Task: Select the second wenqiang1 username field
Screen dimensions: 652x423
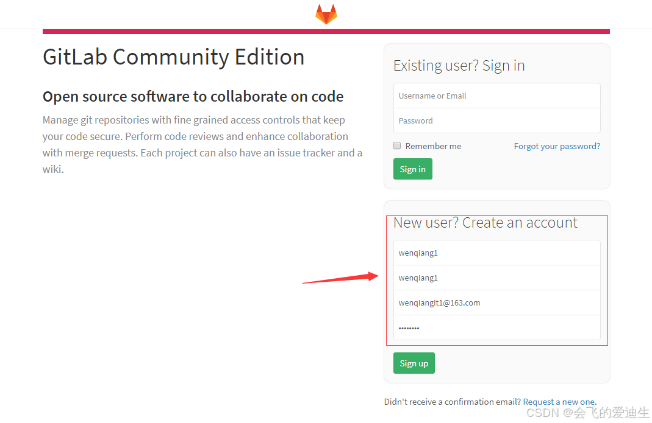Action: (x=496, y=278)
